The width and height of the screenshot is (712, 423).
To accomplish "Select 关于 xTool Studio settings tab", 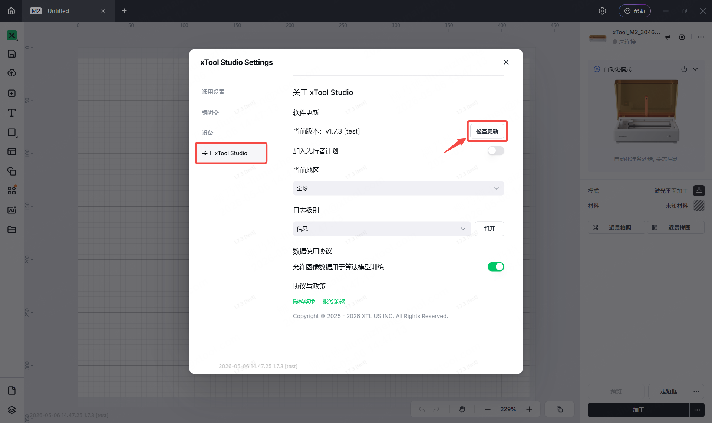I will click(x=231, y=153).
